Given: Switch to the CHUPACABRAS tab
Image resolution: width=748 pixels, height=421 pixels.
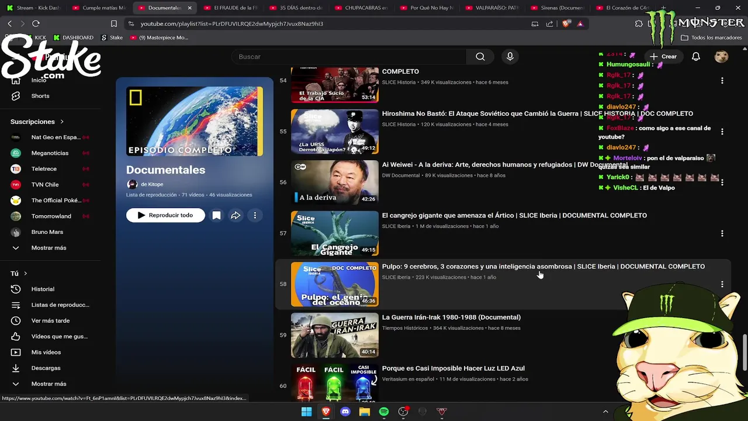Looking at the screenshot, I should [361, 8].
